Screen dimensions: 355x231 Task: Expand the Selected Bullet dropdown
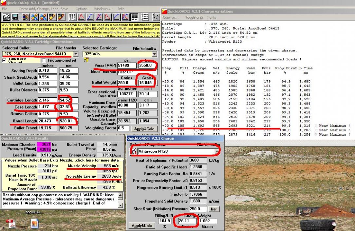(x=76, y=54)
